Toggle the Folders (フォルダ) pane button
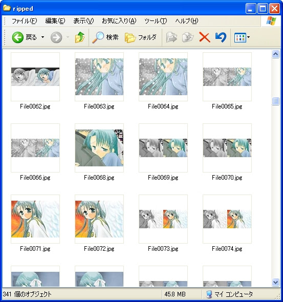The image size is (283, 302). click(141, 37)
